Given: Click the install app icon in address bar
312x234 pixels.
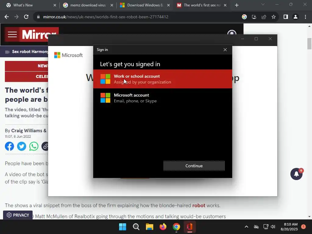Looking at the screenshot, I should (x=254, y=17).
